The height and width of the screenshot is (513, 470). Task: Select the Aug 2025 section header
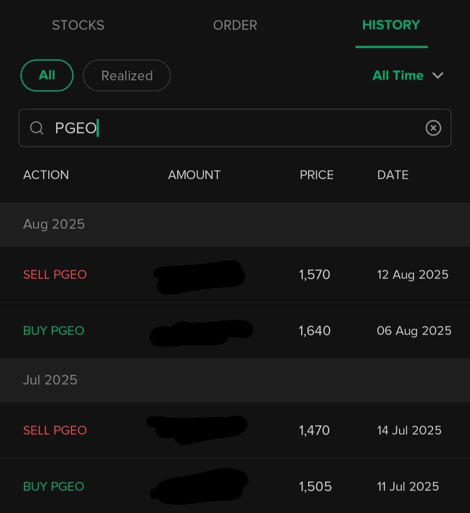[235, 225]
